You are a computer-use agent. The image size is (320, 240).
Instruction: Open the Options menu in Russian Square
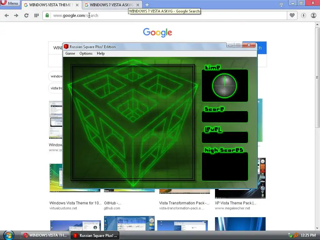pos(86,53)
